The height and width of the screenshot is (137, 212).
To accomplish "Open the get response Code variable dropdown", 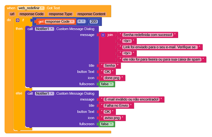I will [x=60, y=21].
